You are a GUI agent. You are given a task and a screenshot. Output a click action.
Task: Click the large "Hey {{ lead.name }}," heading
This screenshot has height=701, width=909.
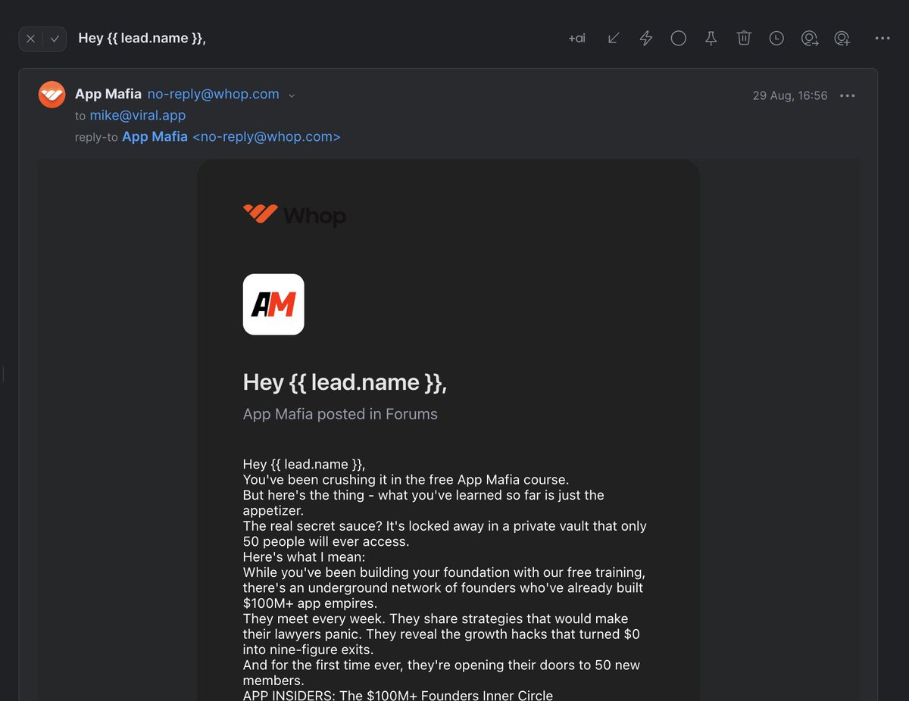tap(345, 382)
